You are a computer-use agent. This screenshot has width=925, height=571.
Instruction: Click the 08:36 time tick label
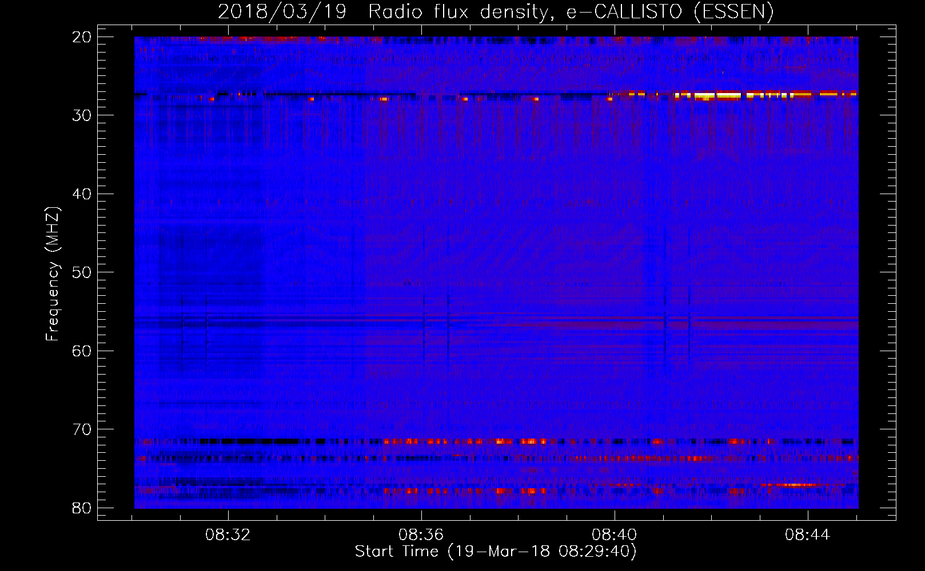(421, 535)
